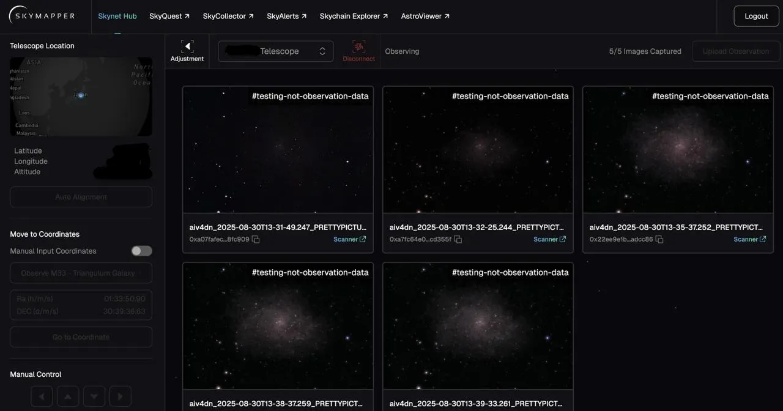Click the Longitude label
This screenshot has width=783, height=411.
pos(31,161)
